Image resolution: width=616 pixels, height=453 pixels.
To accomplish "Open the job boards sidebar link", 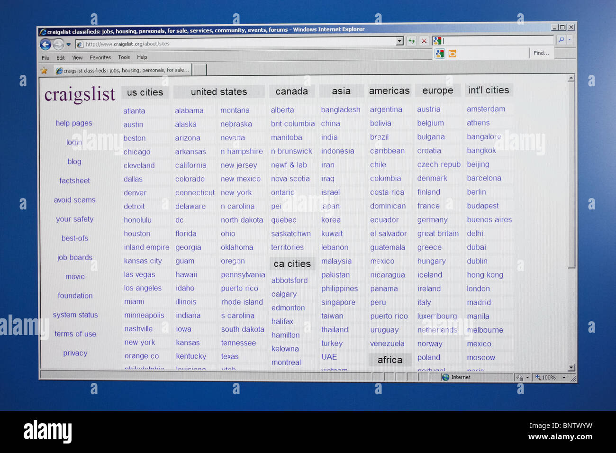I will 75,257.
